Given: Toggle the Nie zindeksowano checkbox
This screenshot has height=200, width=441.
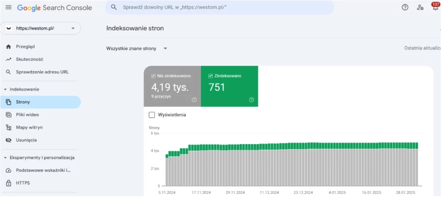Looking at the screenshot, I should point(153,76).
